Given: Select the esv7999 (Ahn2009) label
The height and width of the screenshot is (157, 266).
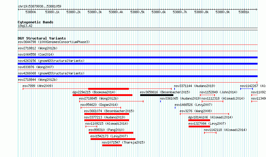Looking at the screenshot, I should click(38, 86).
